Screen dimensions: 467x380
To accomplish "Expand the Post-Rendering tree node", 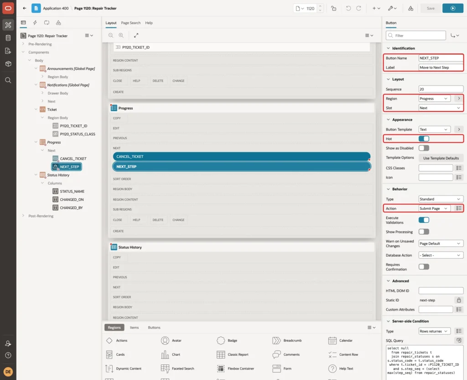I will click(23, 216).
